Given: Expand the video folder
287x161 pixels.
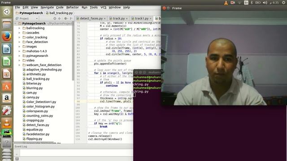Looking at the screenshot, I should [x=19, y=60].
